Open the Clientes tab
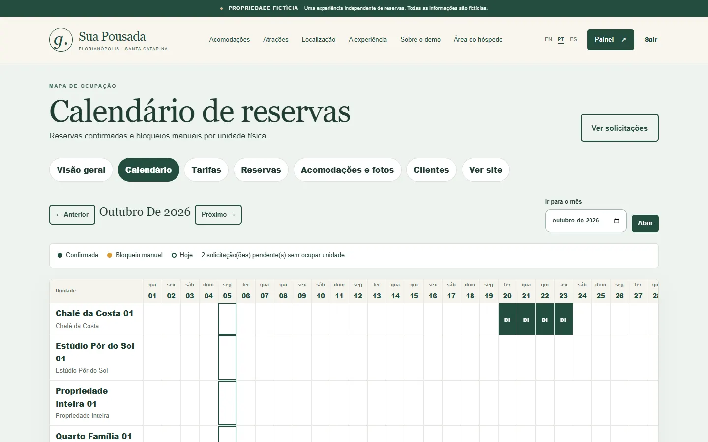708x442 pixels. coord(431,170)
